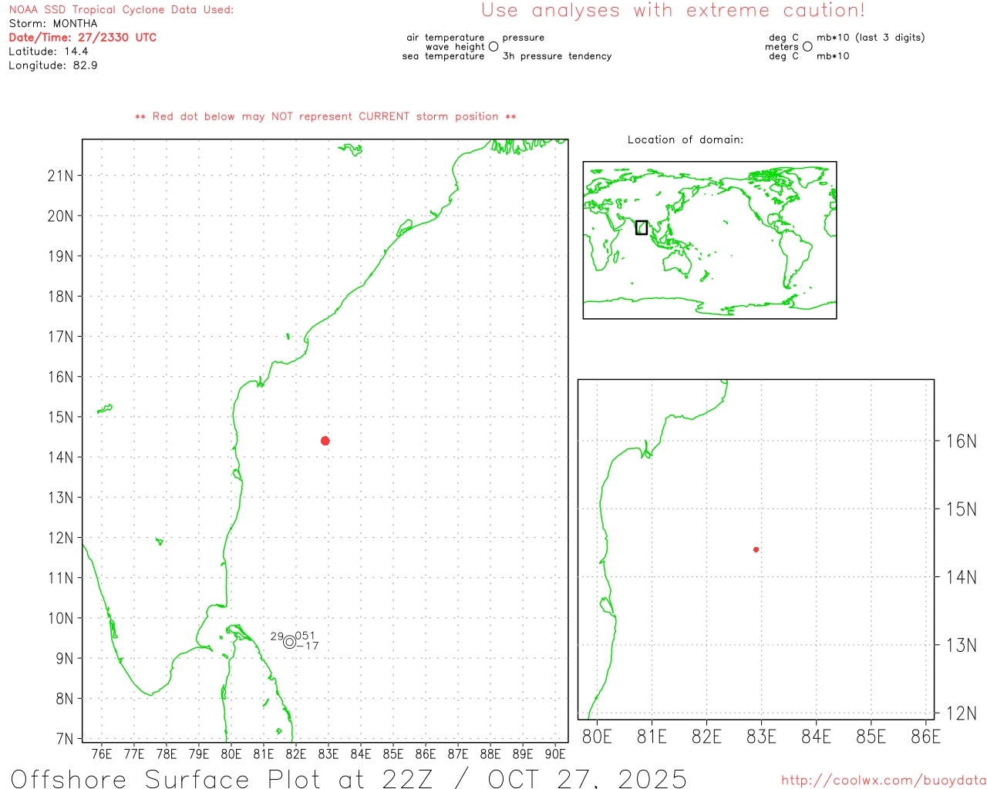The height and width of the screenshot is (789, 987).
Task: Click the buoy pressure tendency value '-17'
Action: tap(308, 646)
